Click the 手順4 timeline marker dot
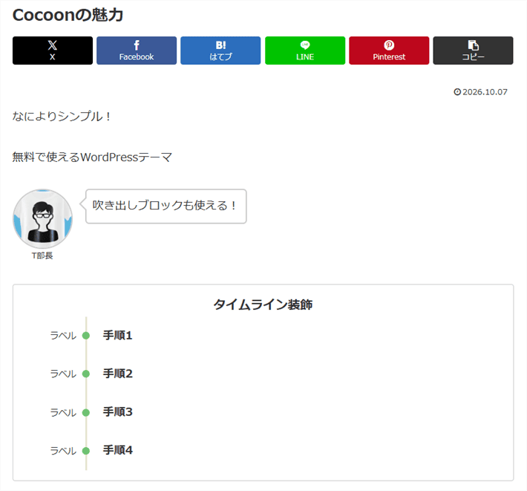 click(x=86, y=451)
